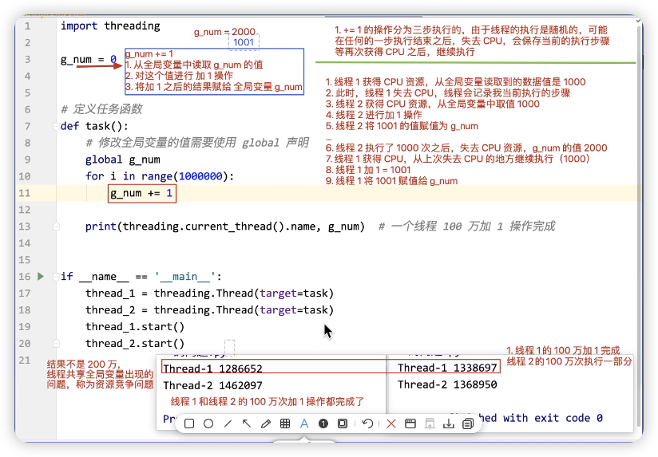The image size is (658, 457).
Task: Activate the pencil freehand tool
Action: [x=266, y=424]
